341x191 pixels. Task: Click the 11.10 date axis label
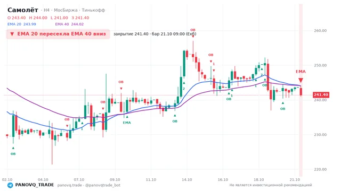click(x=151, y=179)
